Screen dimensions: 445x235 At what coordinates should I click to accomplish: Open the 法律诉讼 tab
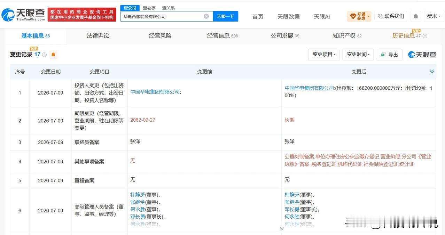click(x=98, y=36)
